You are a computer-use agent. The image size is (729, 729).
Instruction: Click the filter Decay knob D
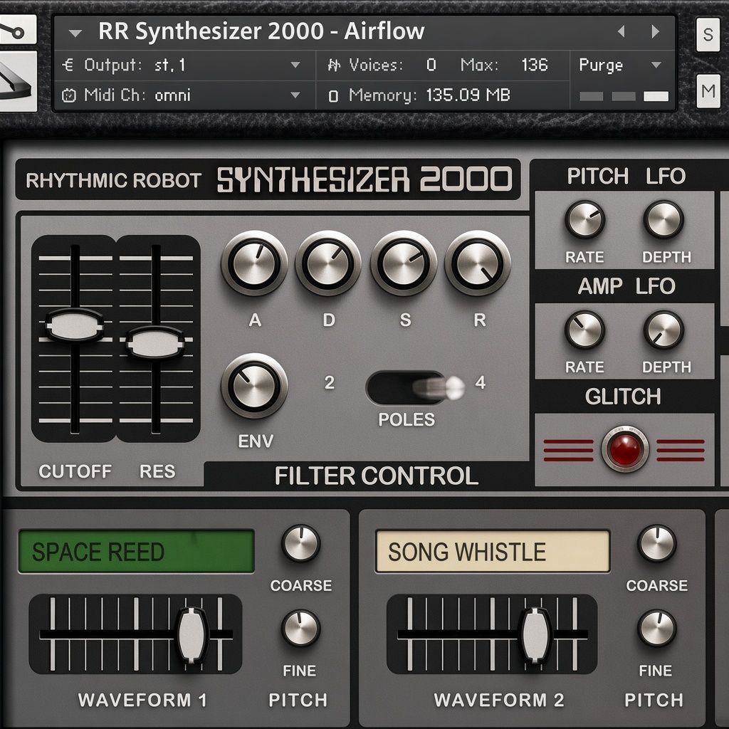328,263
